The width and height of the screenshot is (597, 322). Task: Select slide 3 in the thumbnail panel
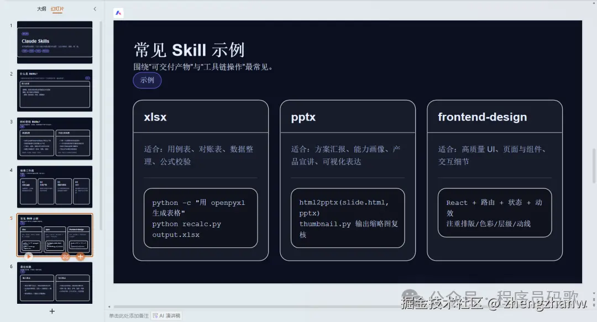[x=54, y=139]
